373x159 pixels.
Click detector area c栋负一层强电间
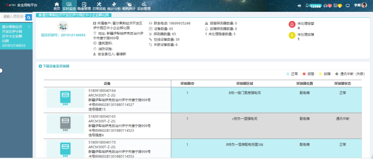(245, 119)
